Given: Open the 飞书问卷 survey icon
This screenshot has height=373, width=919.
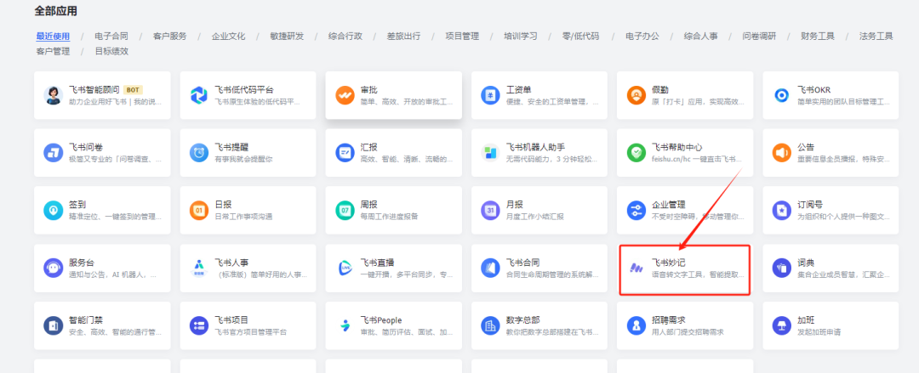Looking at the screenshot, I should click(54, 152).
